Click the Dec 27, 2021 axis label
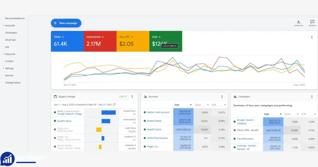 70,85
